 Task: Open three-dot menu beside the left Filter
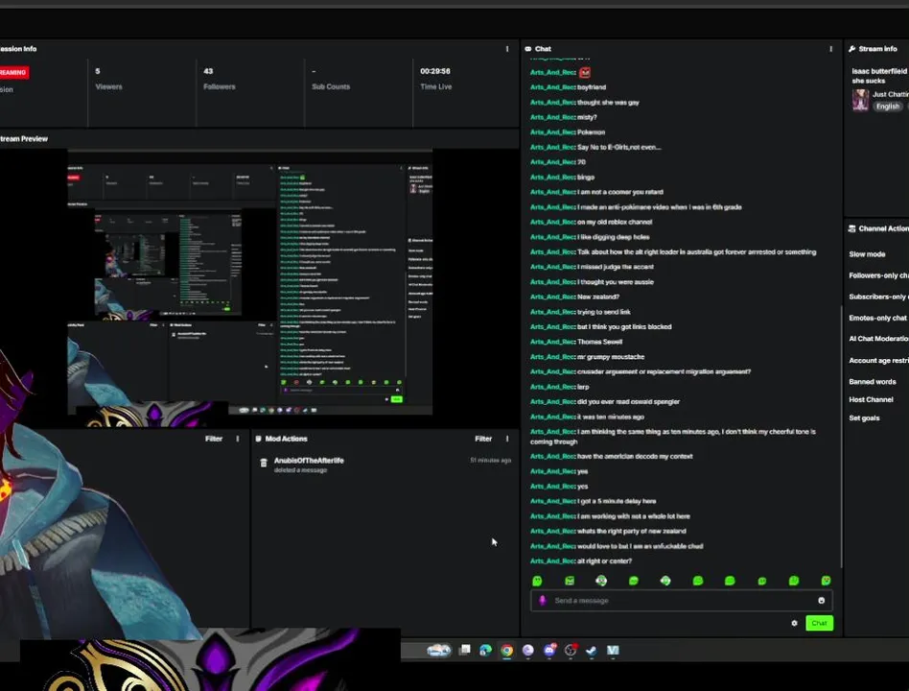238,439
